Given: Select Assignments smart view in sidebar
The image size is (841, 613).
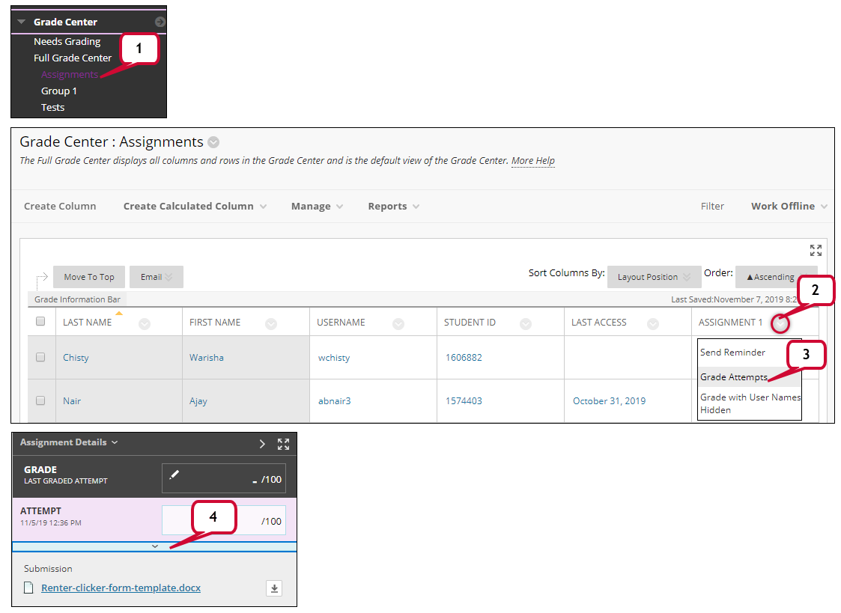Looking at the screenshot, I should (x=70, y=75).
